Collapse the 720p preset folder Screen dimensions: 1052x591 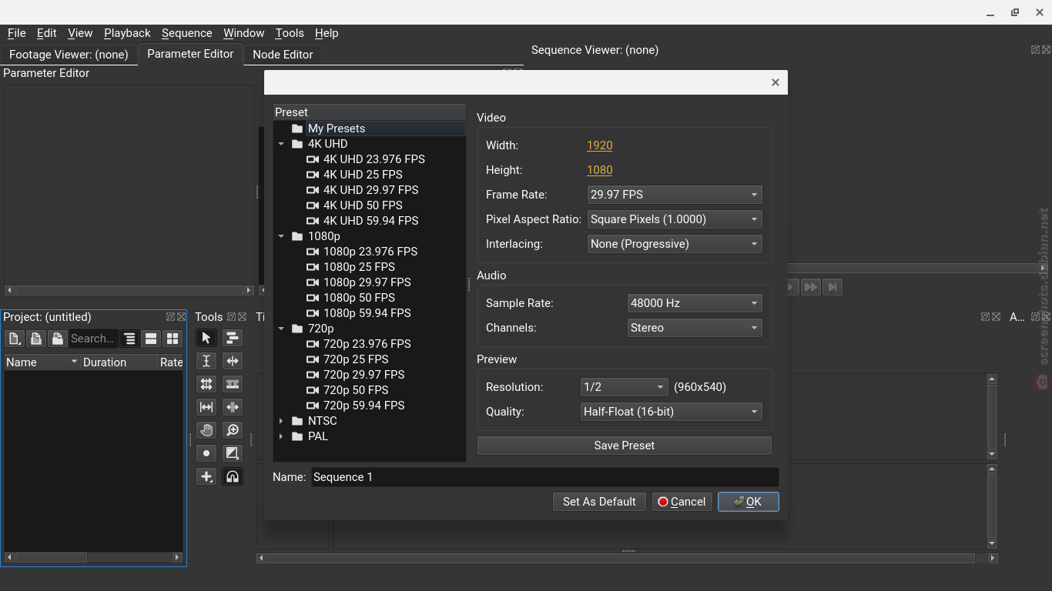coord(281,329)
